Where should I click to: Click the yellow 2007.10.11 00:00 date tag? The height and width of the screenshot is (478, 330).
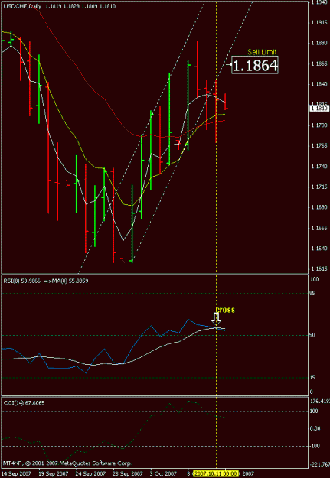(x=215, y=473)
